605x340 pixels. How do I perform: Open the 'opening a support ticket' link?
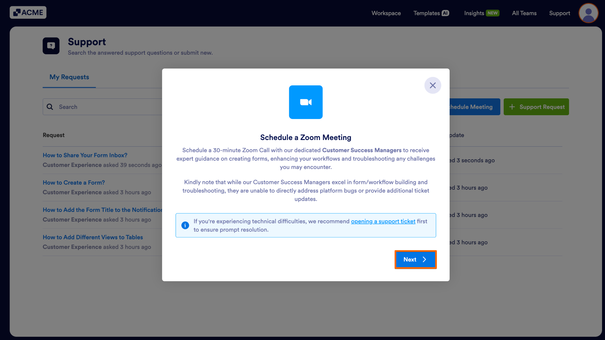383,221
